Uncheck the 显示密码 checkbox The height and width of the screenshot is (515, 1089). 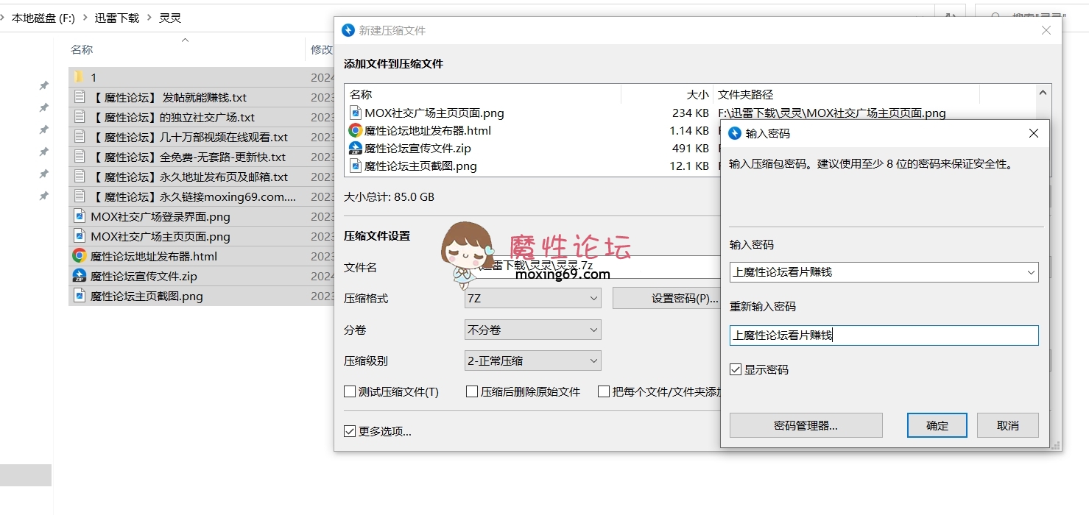coord(734,369)
